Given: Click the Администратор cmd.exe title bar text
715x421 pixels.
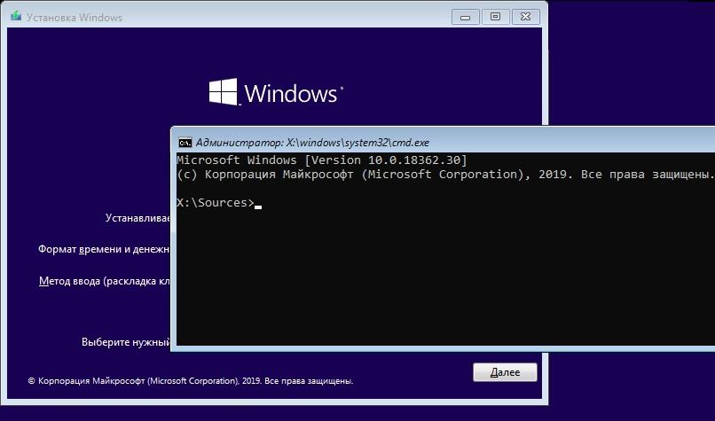Looking at the screenshot, I should tap(312, 143).
